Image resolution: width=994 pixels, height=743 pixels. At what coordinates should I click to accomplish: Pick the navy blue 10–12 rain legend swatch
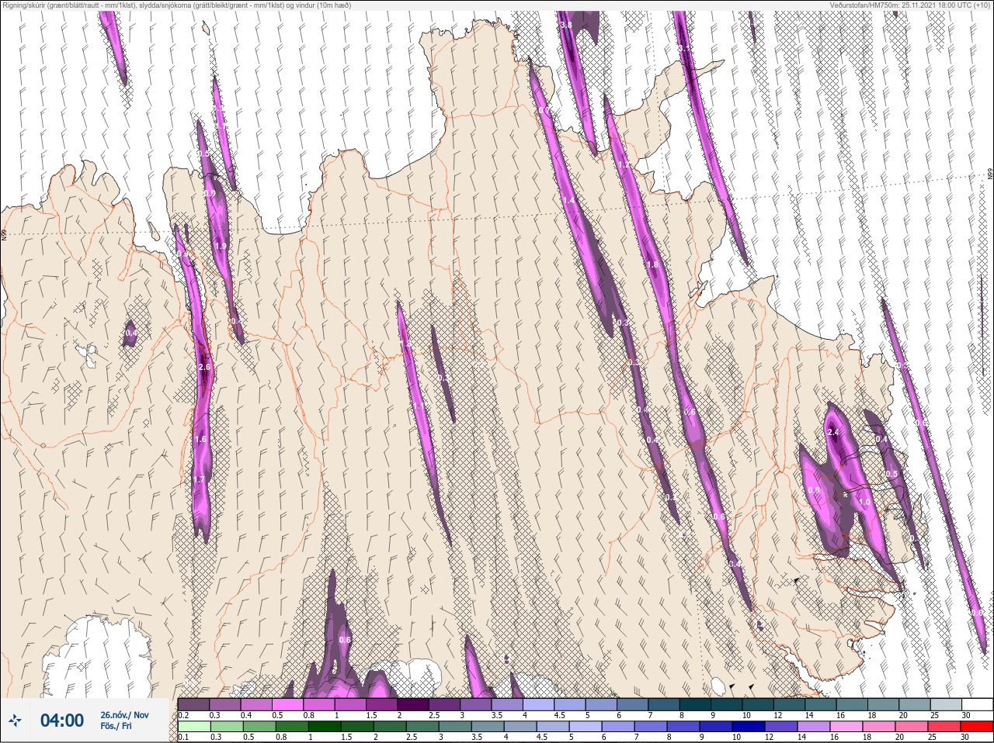(x=749, y=726)
